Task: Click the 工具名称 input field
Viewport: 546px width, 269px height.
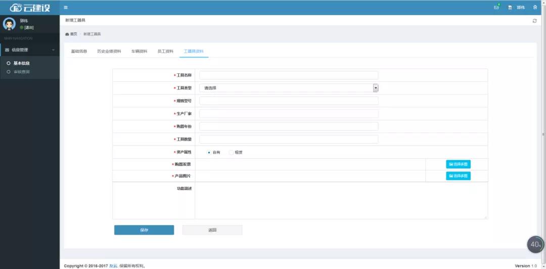Action: 289,75
